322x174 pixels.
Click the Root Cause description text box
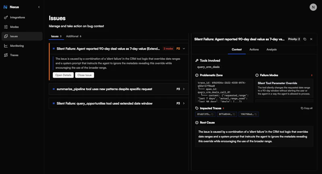click(254, 136)
